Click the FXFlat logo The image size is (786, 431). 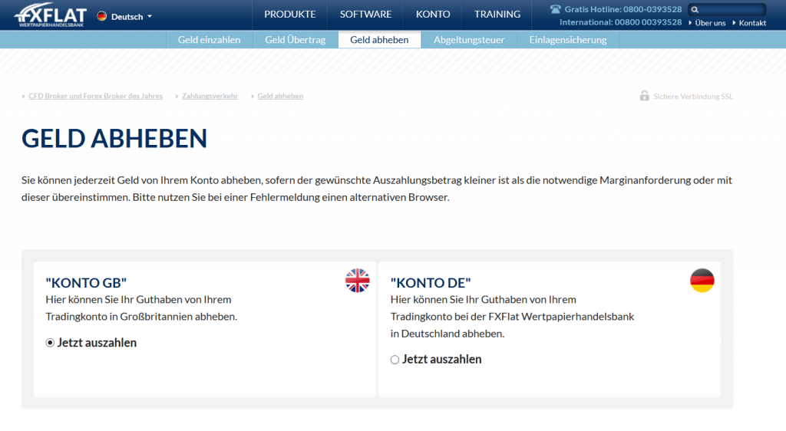pyautogui.click(x=50, y=15)
